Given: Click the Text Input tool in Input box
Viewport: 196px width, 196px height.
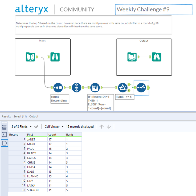Looking at the screenshot, I should 30,57.
